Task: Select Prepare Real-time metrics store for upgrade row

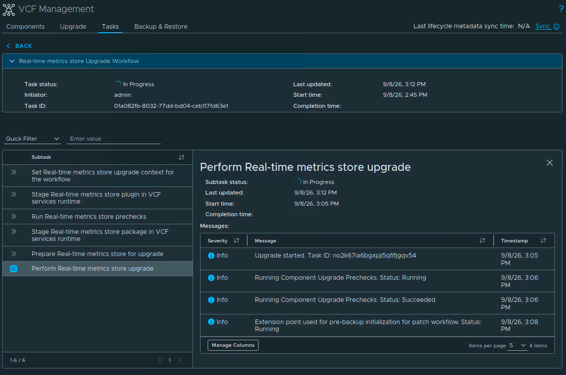Action: (97, 254)
